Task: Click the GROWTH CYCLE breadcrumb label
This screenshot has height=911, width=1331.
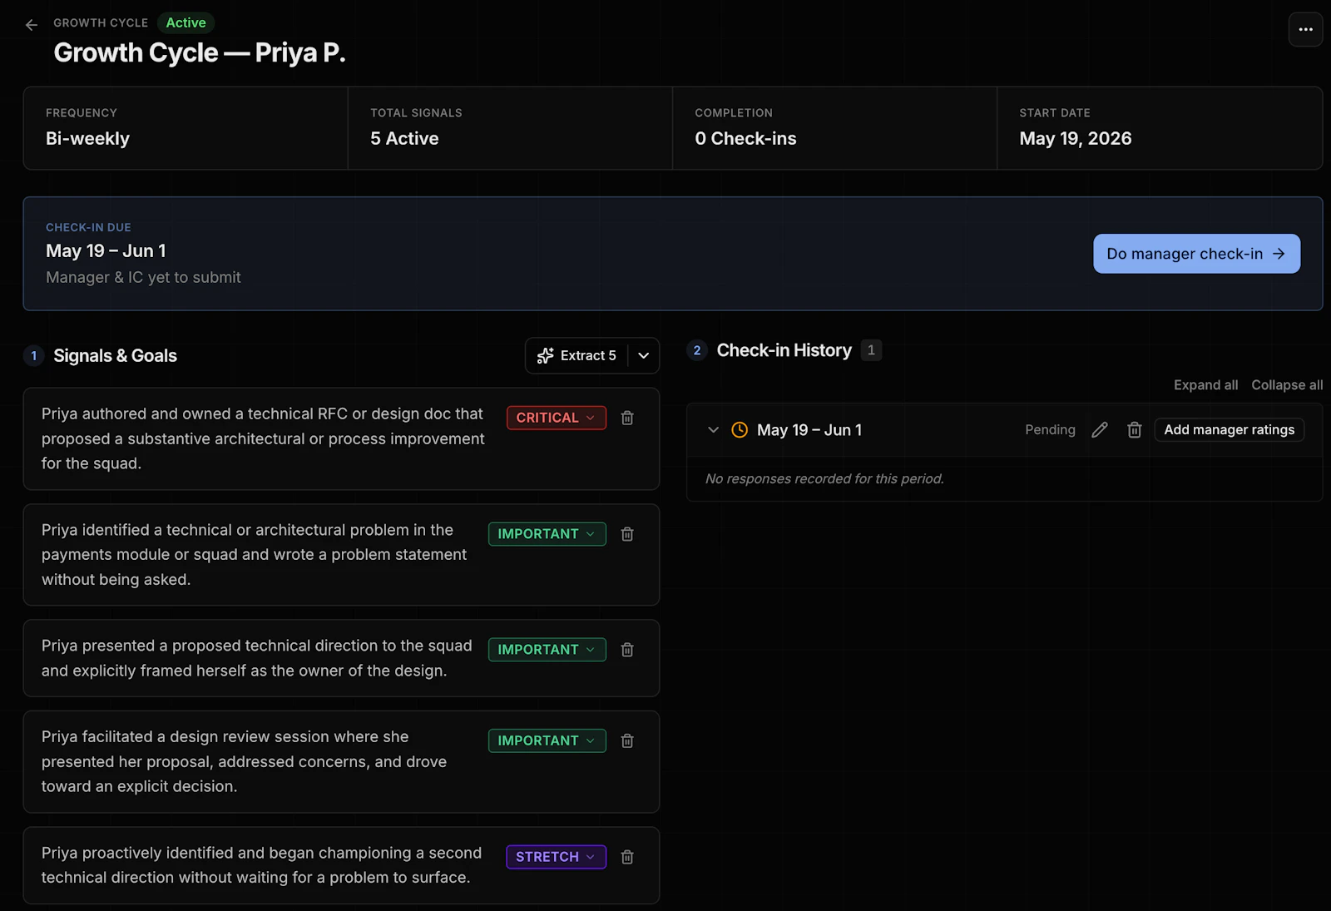Action: click(101, 23)
